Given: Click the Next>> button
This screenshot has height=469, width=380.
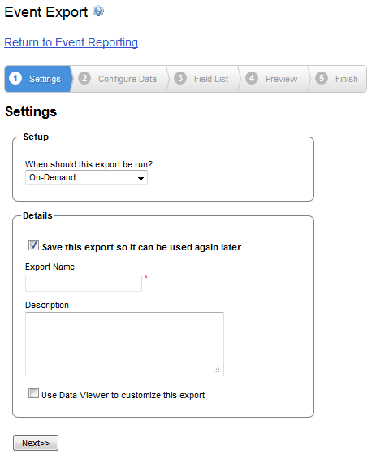Looking at the screenshot, I should coord(36,443).
